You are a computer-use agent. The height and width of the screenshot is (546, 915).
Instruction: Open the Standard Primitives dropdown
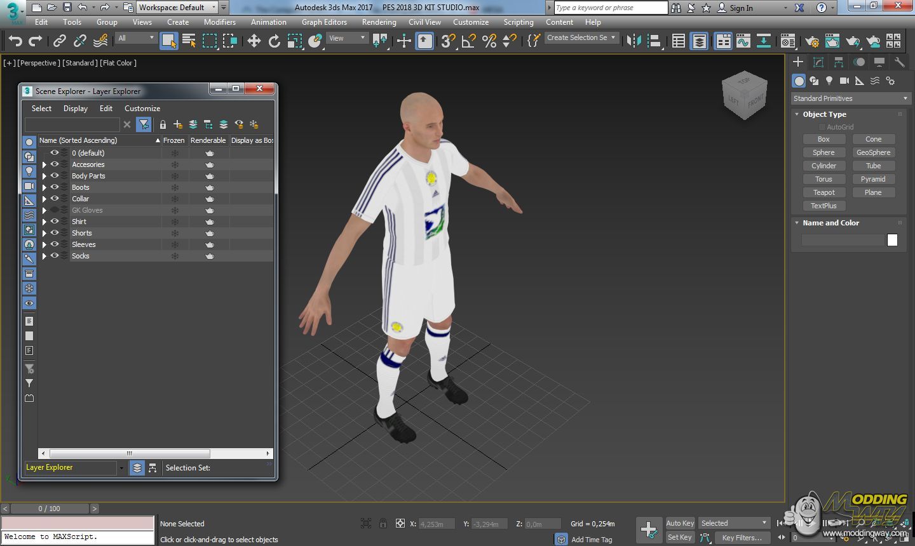(850, 98)
